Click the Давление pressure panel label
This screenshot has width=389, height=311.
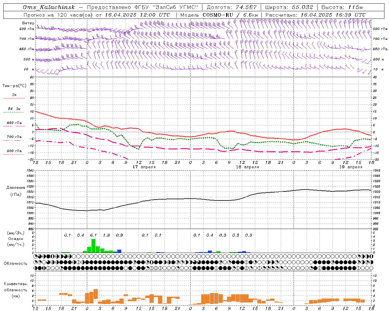(x=16, y=188)
